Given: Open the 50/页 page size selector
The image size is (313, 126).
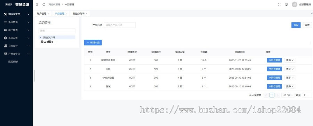Looking at the screenshot, I should point(288,95).
